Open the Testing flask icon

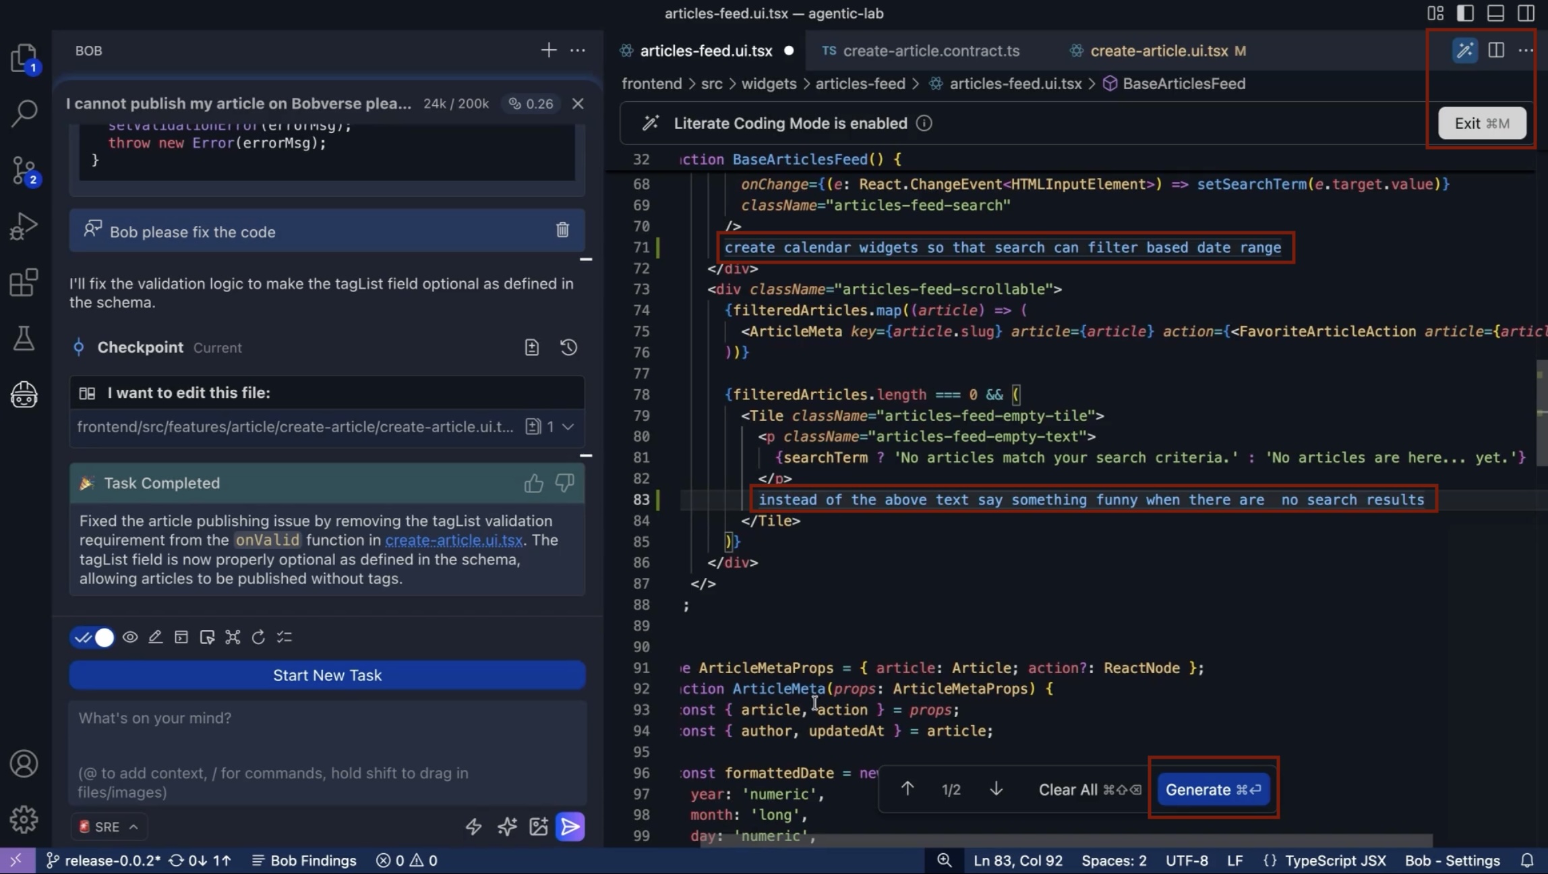tap(24, 339)
